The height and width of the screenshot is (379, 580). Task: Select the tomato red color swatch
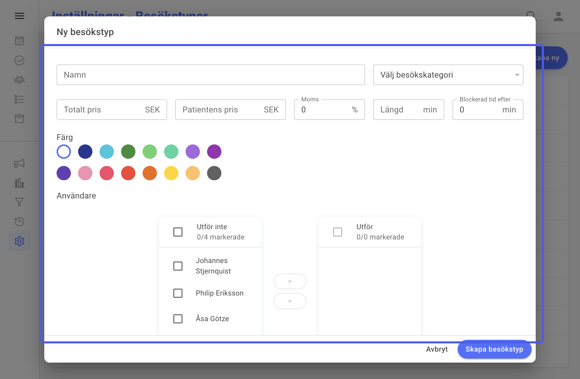128,173
